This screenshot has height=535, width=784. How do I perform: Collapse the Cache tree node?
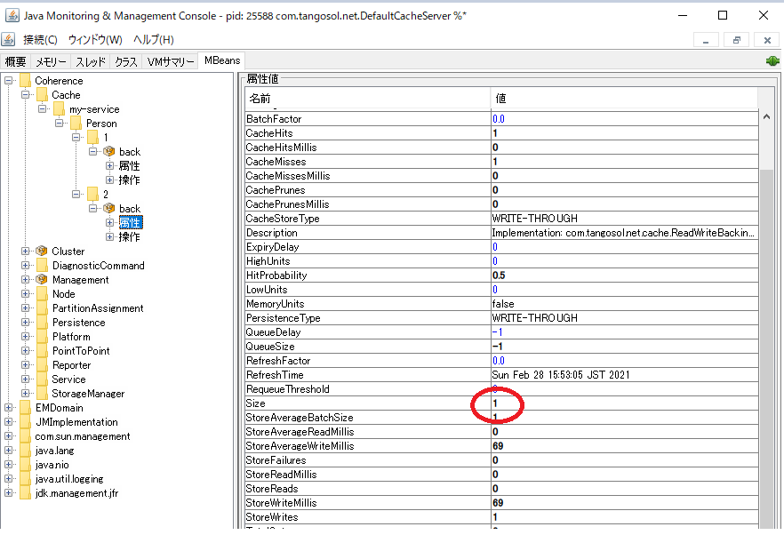point(25,94)
